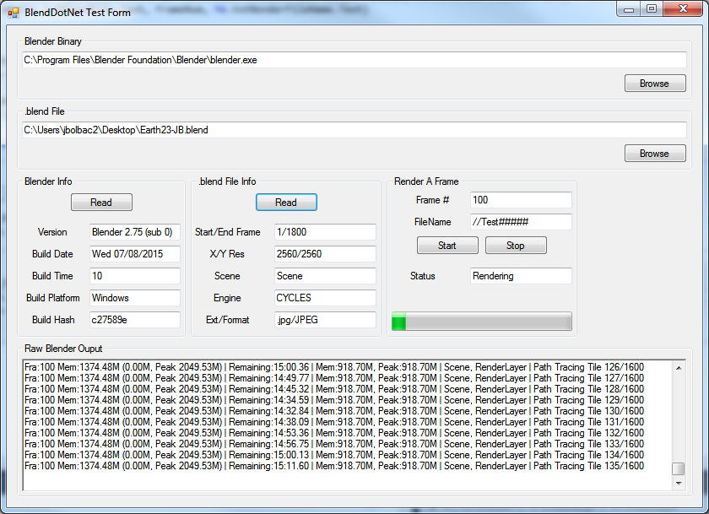Read the .blend File Info
The height and width of the screenshot is (514, 709).
(286, 202)
